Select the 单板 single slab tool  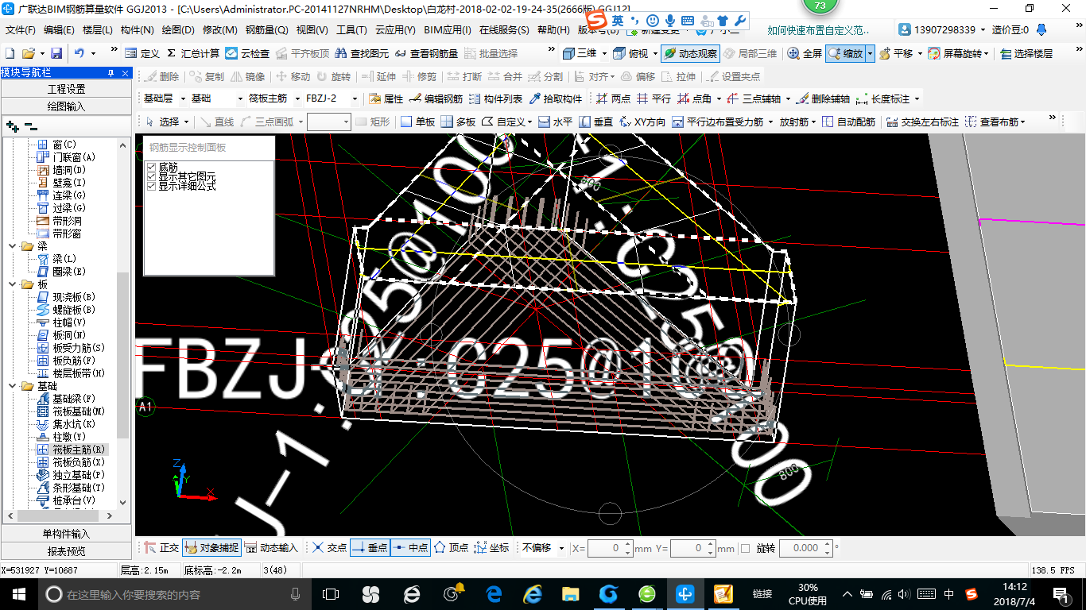click(417, 122)
